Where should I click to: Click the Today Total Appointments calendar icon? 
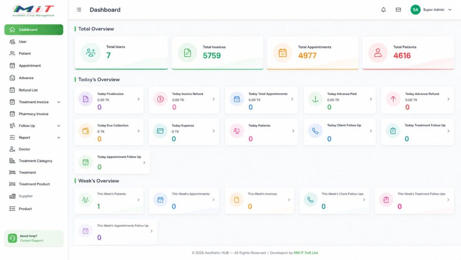pos(237,99)
